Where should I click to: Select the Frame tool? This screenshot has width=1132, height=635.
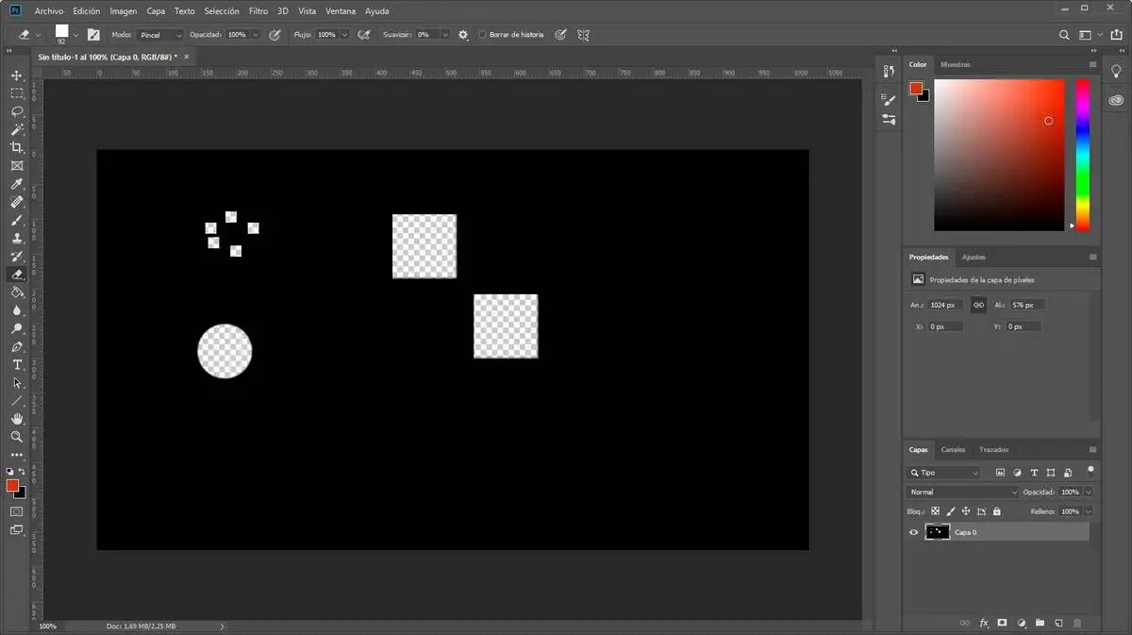coord(16,166)
